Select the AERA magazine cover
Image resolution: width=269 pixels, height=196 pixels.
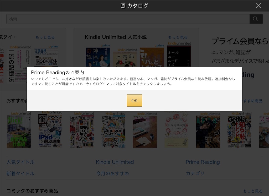[x=208, y=132]
